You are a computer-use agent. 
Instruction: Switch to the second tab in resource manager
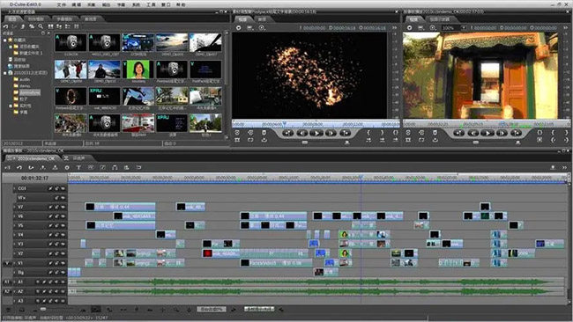35,18
